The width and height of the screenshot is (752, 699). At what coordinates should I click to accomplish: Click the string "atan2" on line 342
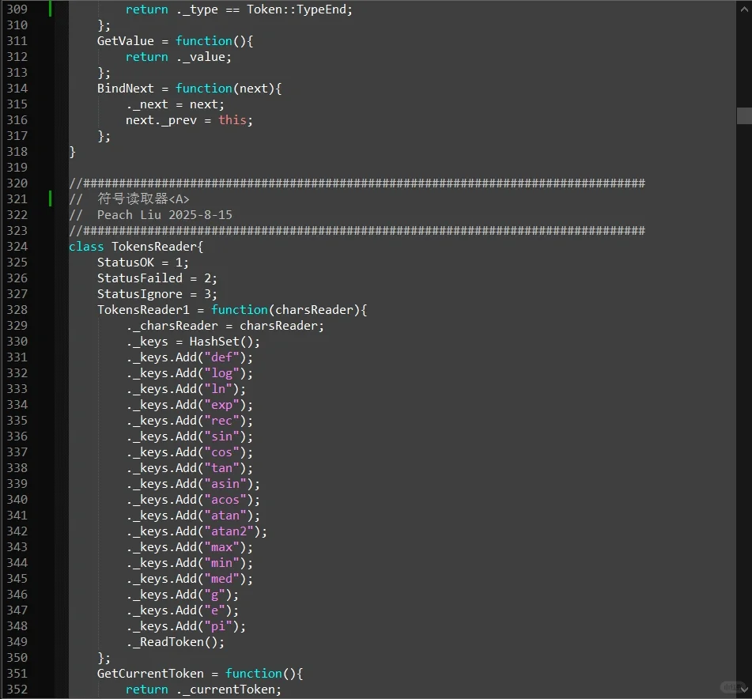229,531
